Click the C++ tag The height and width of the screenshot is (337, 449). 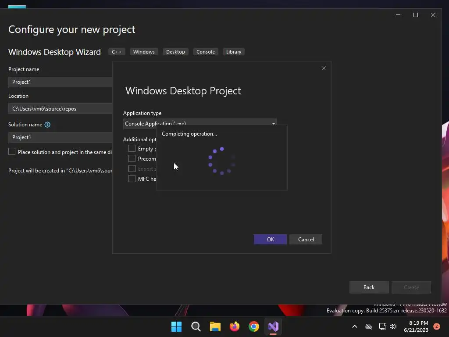(x=117, y=52)
